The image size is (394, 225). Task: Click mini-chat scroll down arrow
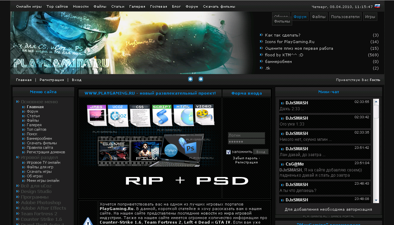tap(376, 200)
